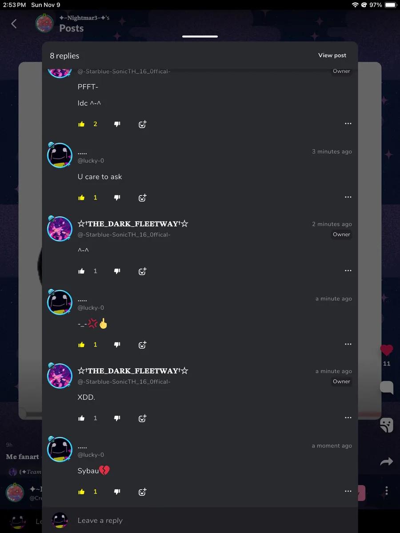Go back with the top-left arrow
400x533 pixels.
[x=14, y=24]
